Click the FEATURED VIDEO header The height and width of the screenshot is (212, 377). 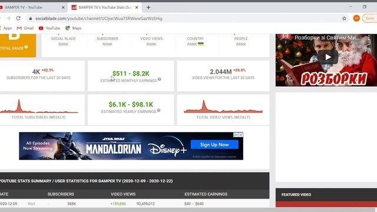296,194
